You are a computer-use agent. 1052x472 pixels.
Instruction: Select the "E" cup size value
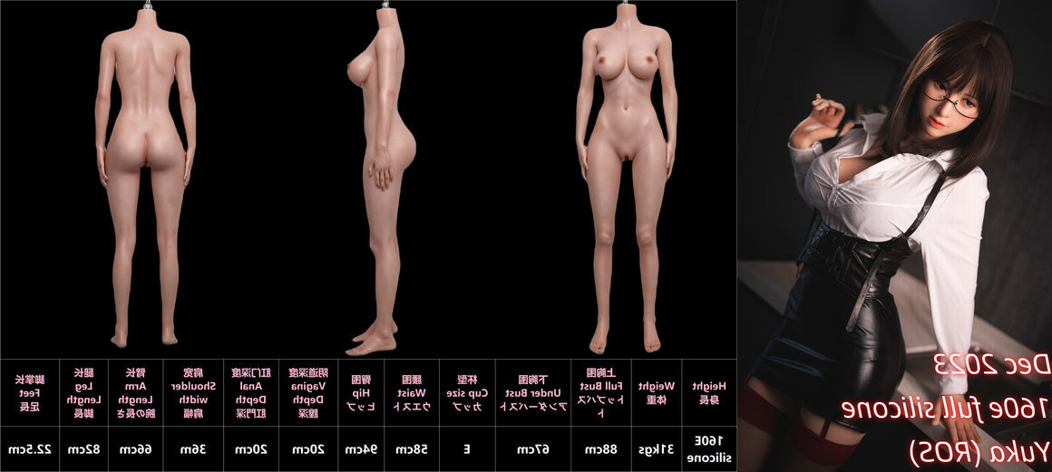click(x=467, y=448)
